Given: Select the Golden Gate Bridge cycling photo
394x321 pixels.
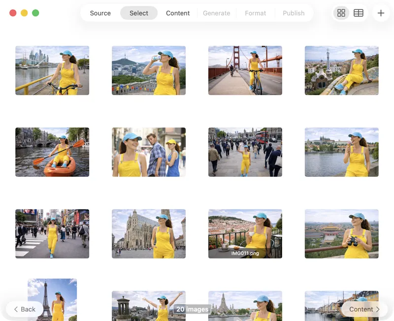Looking at the screenshot, I should (245, 70).
